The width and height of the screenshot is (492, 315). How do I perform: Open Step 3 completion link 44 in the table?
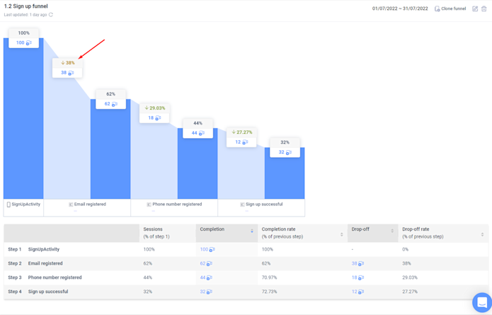point(206,277)
